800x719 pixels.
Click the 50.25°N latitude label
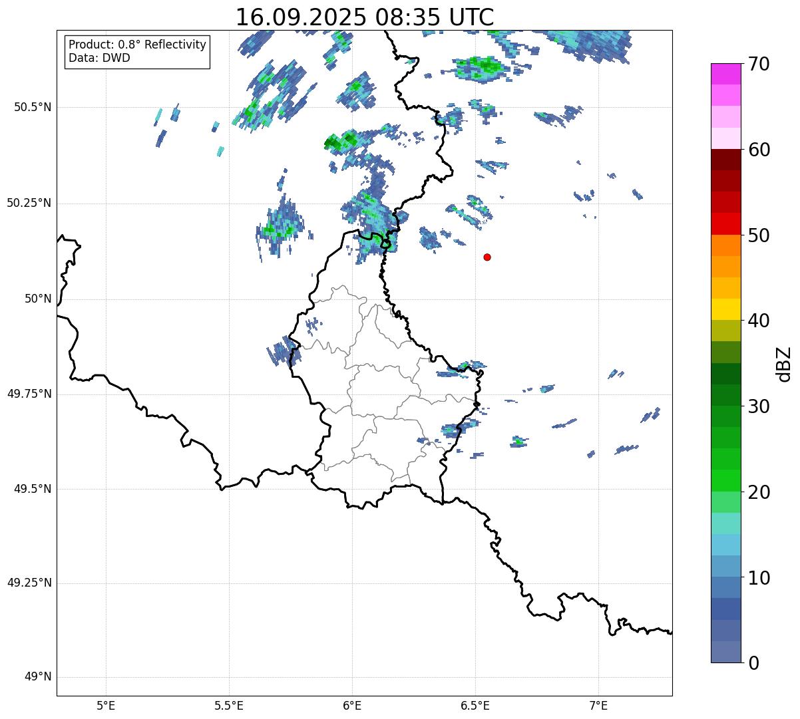pyautogui.click(x=29, y=203)
